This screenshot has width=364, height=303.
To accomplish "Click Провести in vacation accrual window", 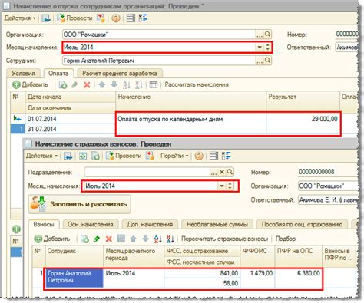I will tap(74, 18).
